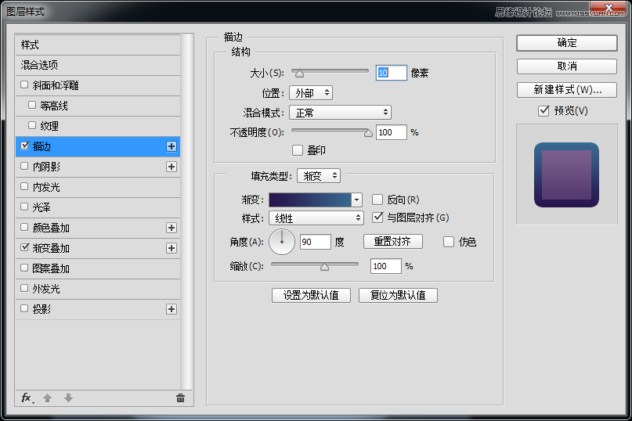The height and width of the screenshot is (421, 632).
Task: Click the angle dial control
Action: (x=282, y=242)
